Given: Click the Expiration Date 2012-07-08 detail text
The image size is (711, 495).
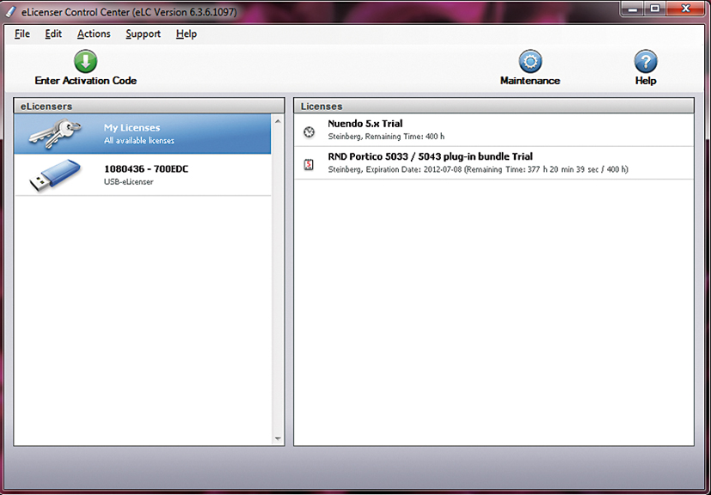Looking at the screenshot, I should coord(478,169).
